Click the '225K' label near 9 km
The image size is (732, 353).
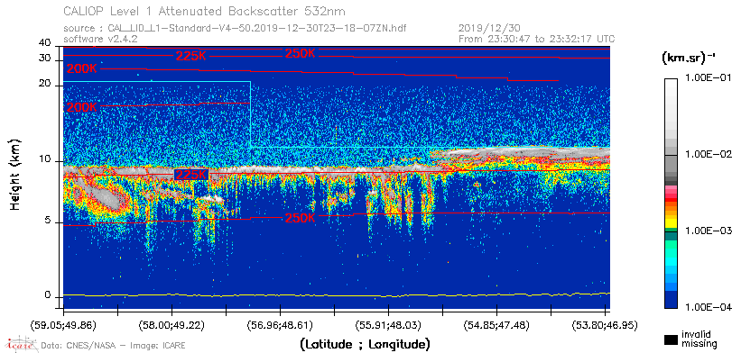coord(191,175)
